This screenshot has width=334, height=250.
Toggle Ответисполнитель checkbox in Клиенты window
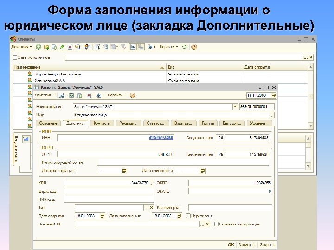point(15,57)
